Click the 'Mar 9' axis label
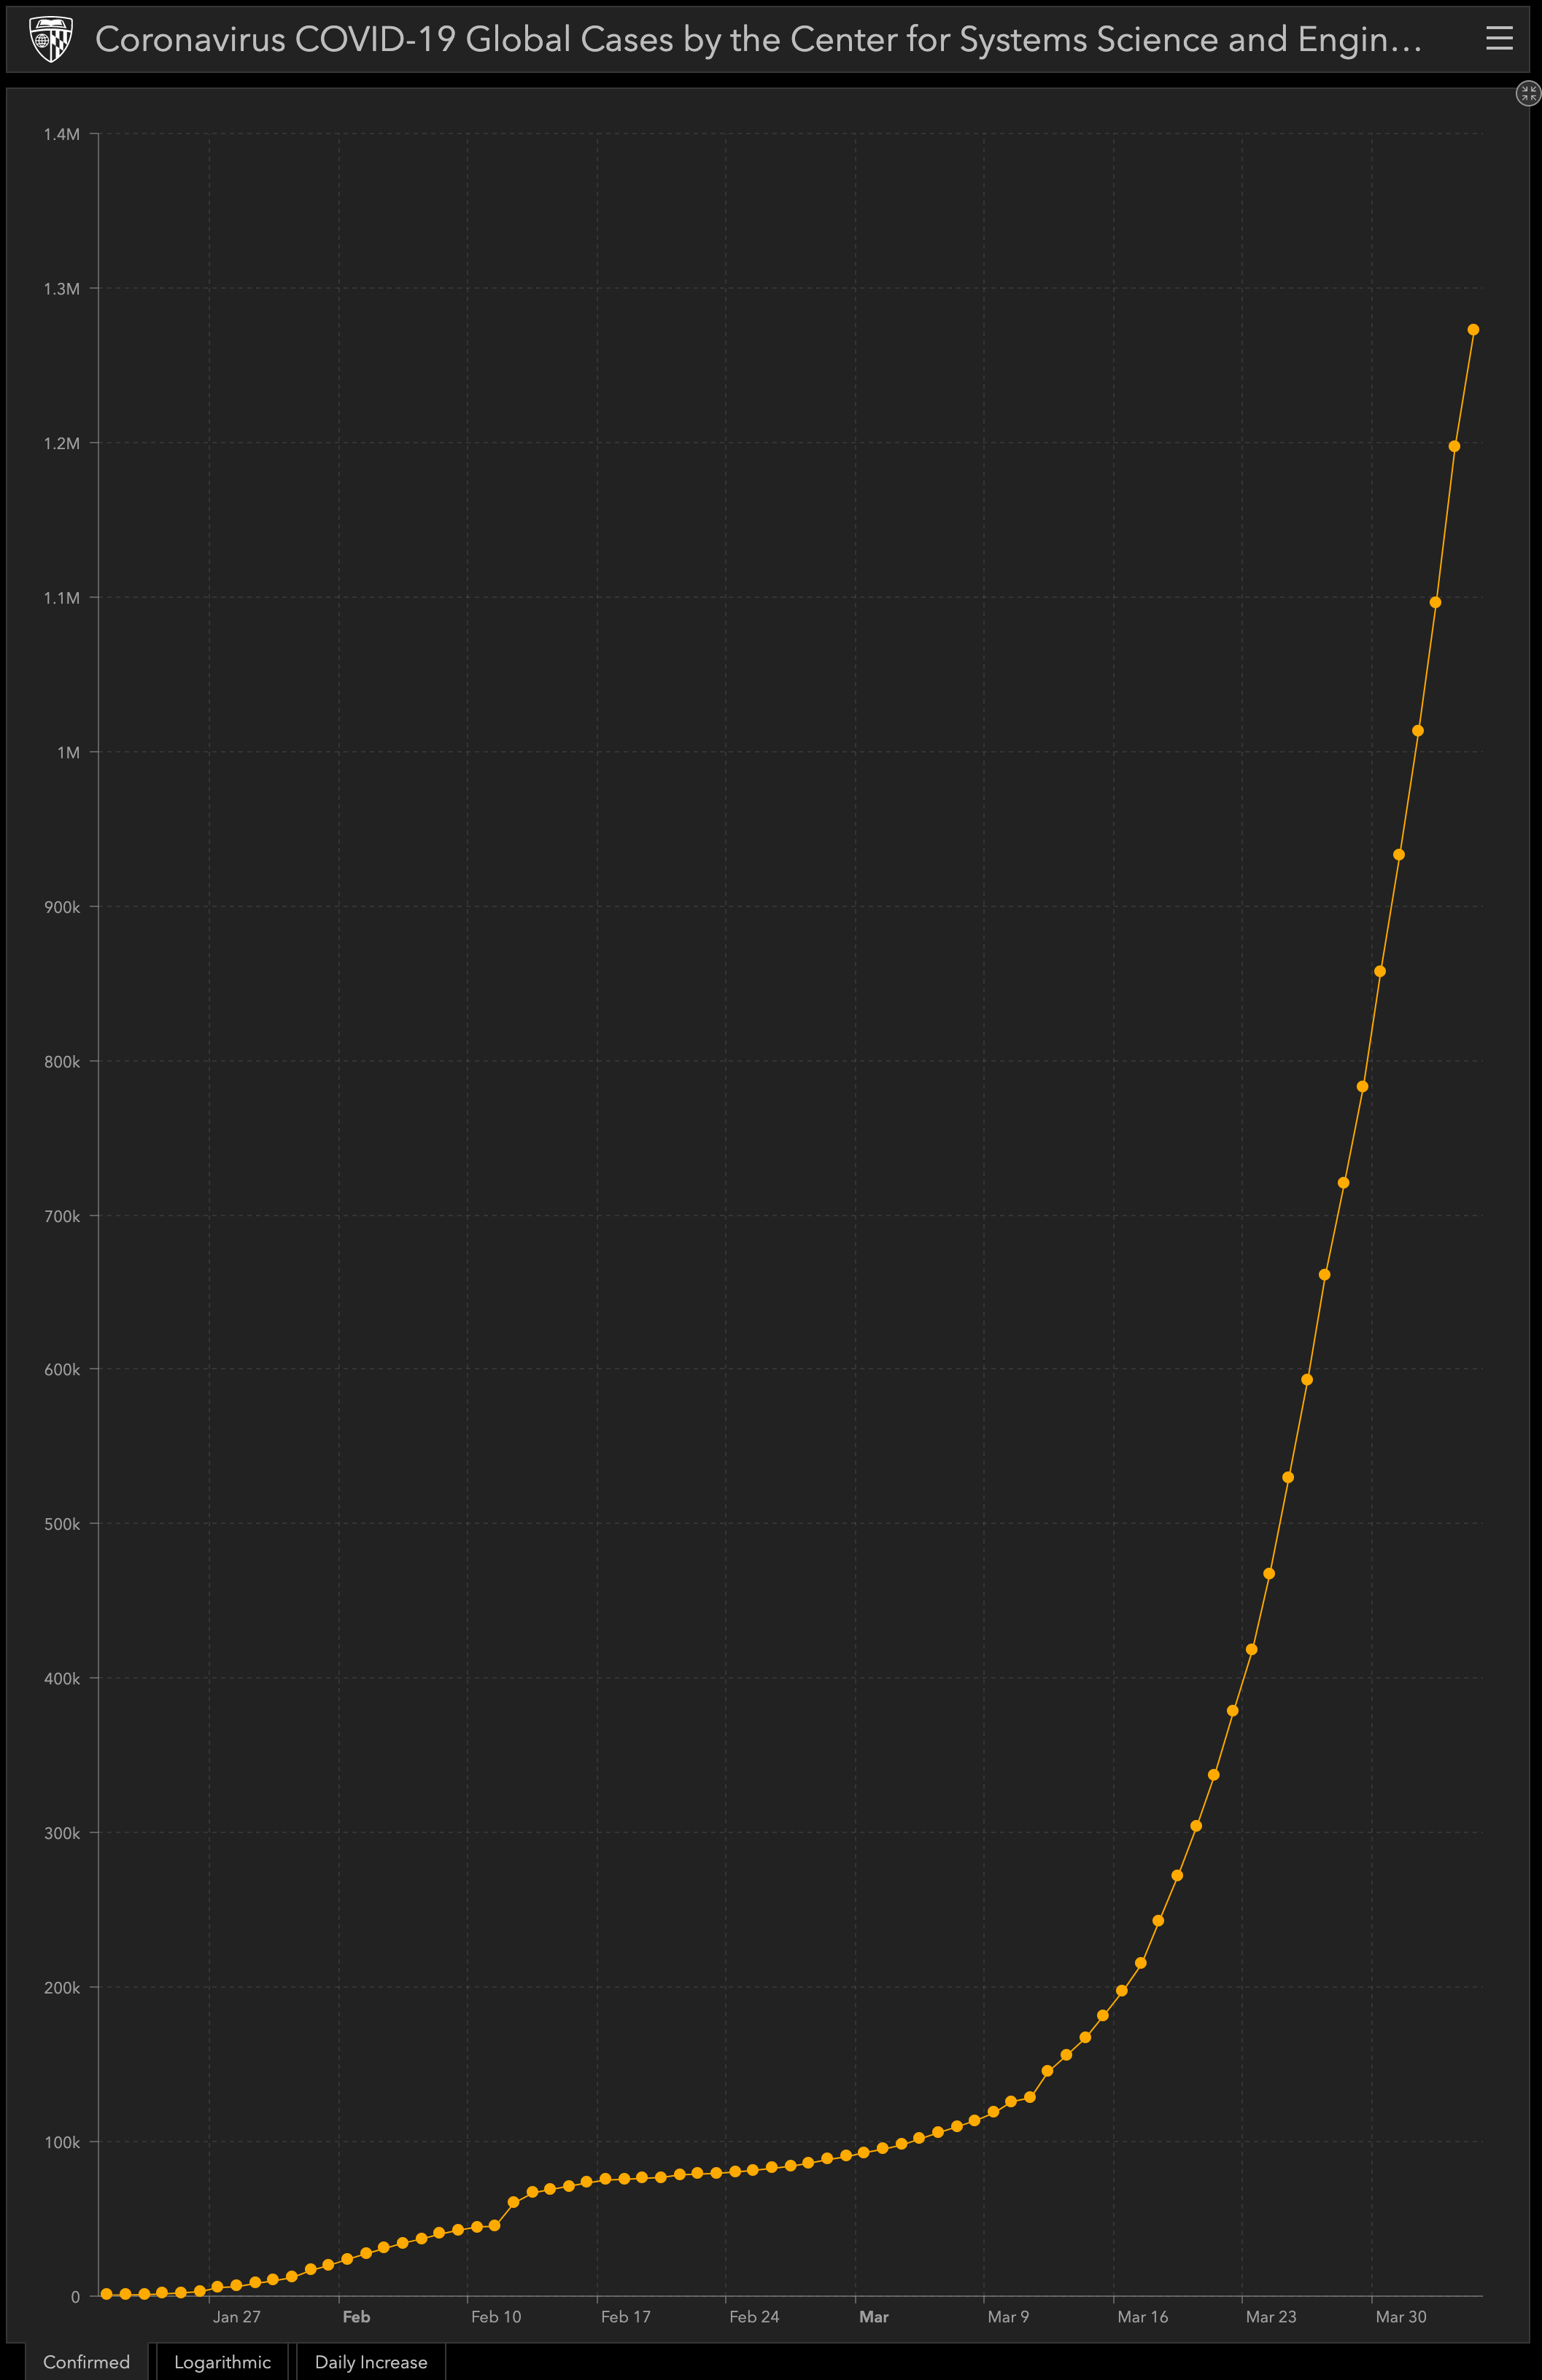This screenshot has height=2380, width=1542. coord(1007,2316)
